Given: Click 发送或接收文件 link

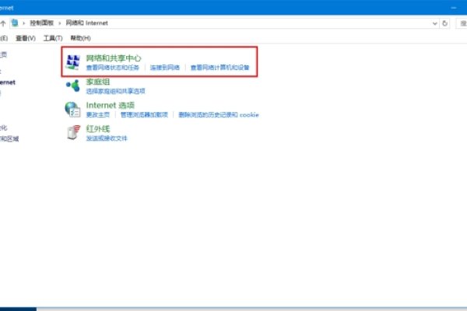Looking at the screenshot, I should click(107, 138).
